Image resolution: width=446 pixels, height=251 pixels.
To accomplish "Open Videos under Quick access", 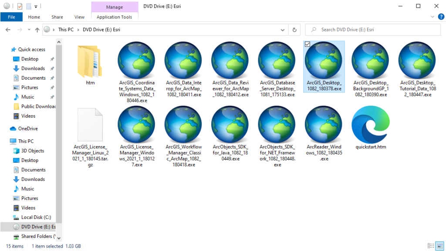I will [x=28, y=116].
